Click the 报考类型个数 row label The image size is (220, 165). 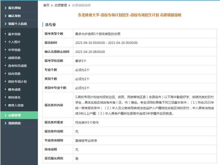point(54,34)
